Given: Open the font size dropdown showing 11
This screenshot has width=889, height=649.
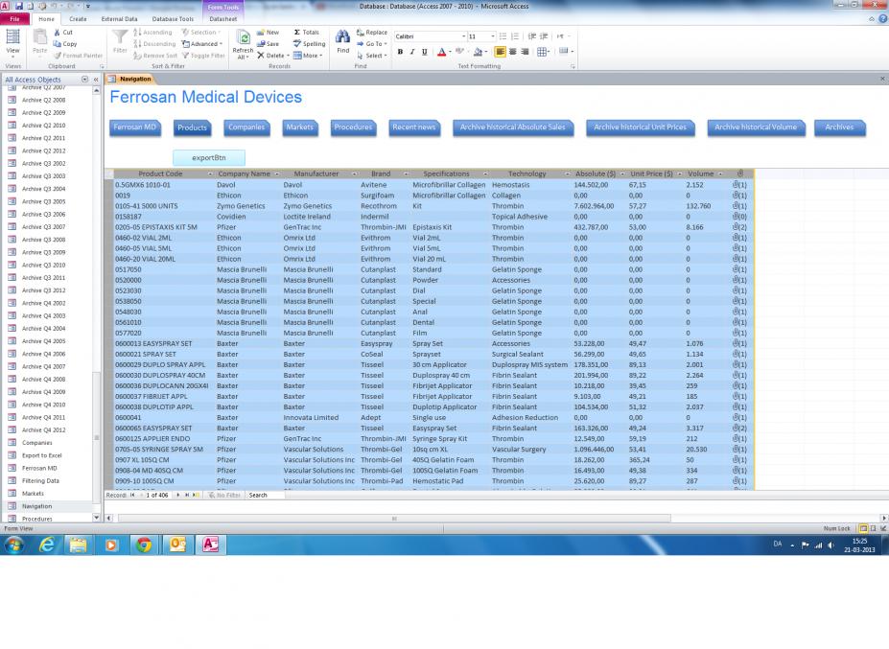Looking at the screenshot, I should coord(493,36).
